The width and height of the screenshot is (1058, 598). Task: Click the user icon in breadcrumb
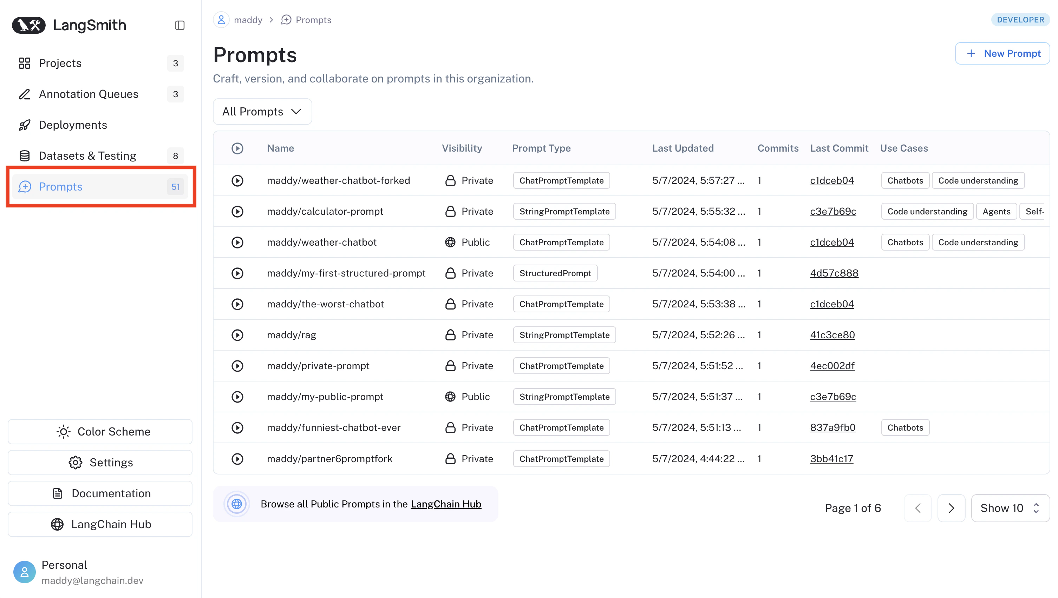pyautogui.click(x=221, y=20)
